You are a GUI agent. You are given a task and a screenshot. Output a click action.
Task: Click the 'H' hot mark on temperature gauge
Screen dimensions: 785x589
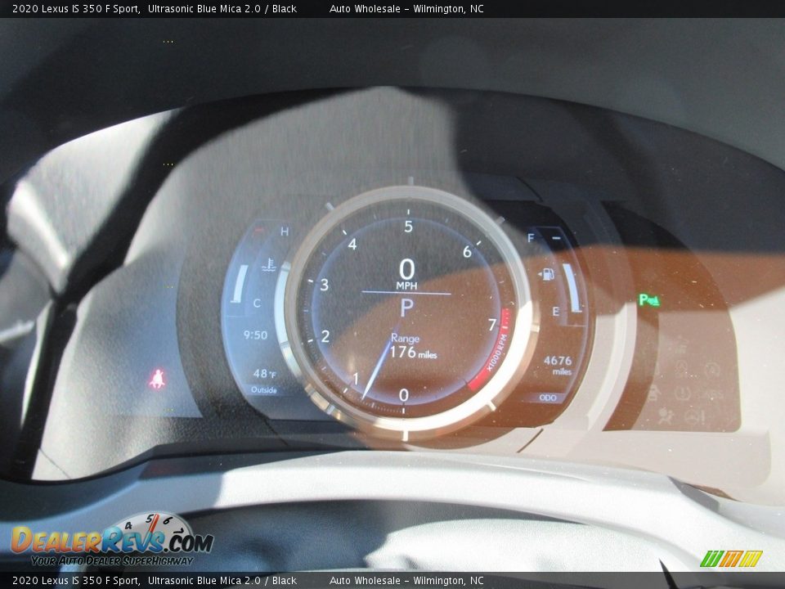tap(285, 232)
